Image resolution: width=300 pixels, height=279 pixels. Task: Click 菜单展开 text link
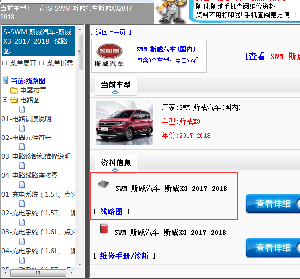(23, 63)
